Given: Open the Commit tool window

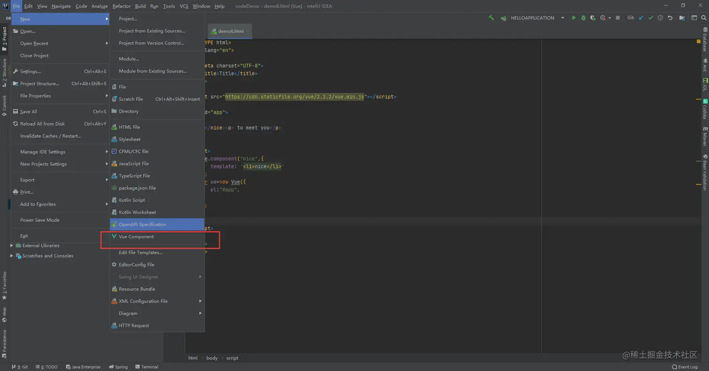Looking at the screenshot, I should coord(4,106).
